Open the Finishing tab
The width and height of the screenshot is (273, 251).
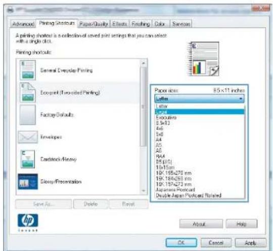coord(141,24)
